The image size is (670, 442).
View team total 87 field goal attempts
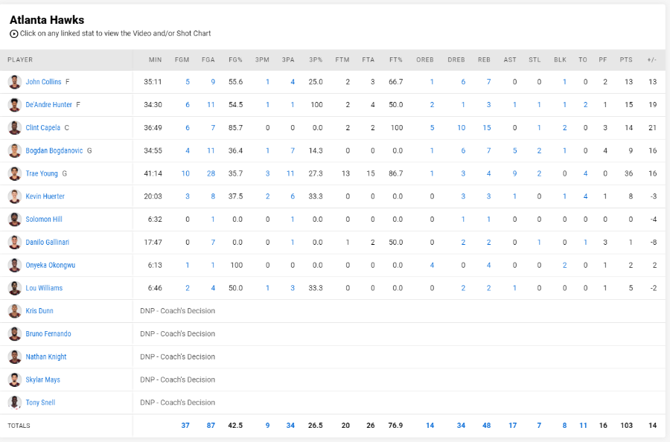[x=211, y=426]
